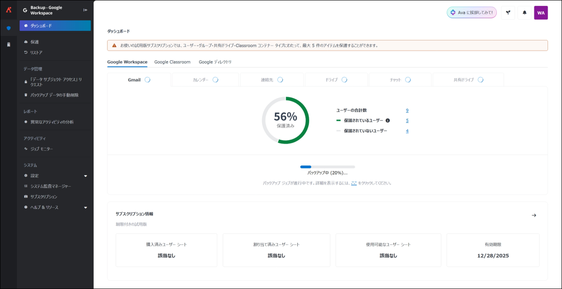Expand the 設定 menu in sidebar
This screenshot has height=289, width=562.
tap(85, 176)
